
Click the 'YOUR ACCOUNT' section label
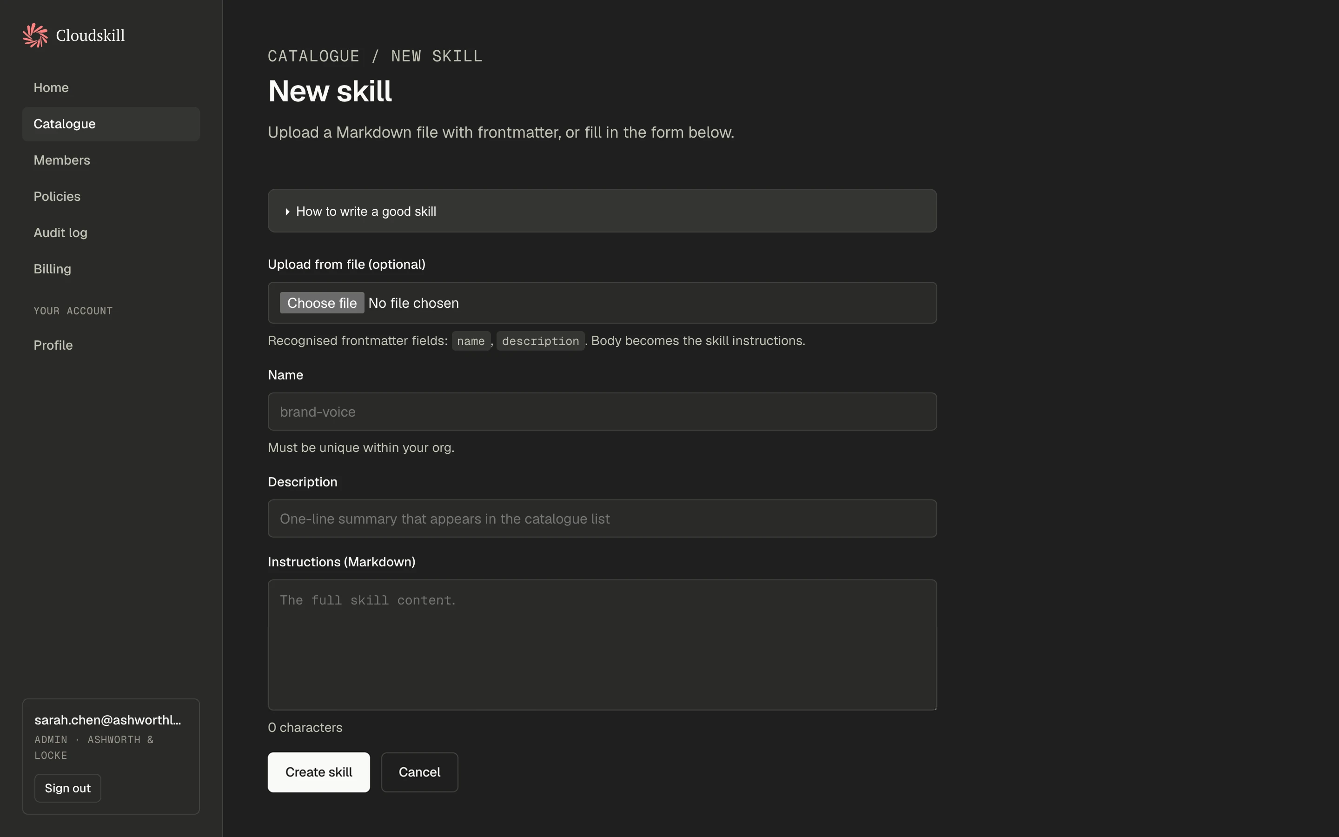tap(73, 311)
